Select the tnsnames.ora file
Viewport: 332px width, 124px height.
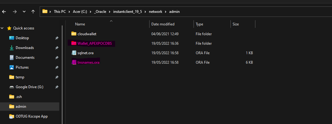(x=88, y=62)
